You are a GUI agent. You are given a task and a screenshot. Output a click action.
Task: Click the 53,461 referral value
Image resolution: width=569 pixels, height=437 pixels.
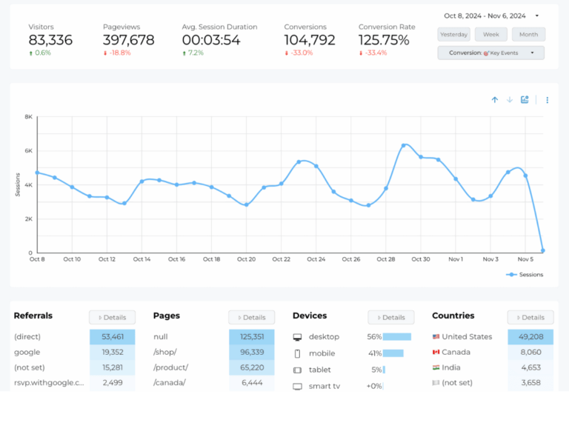click(x=113, y=337)
